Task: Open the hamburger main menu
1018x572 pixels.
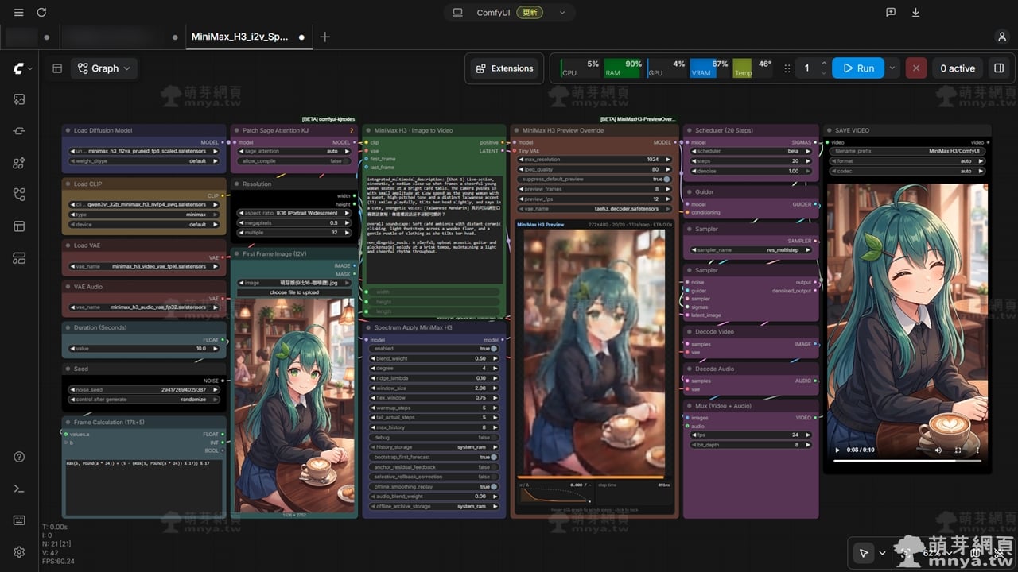Action: point(18,13)
